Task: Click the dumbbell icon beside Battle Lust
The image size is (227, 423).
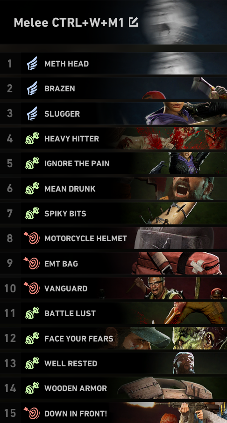Action: 32,313
